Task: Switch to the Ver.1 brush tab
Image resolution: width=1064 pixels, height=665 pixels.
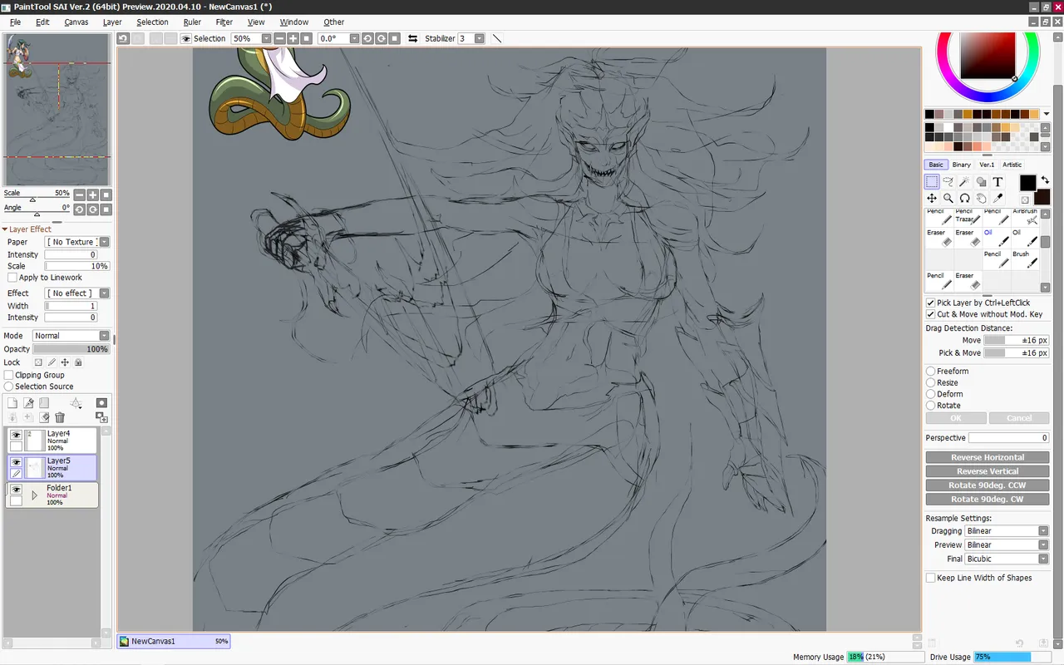Action: point(987,165)
